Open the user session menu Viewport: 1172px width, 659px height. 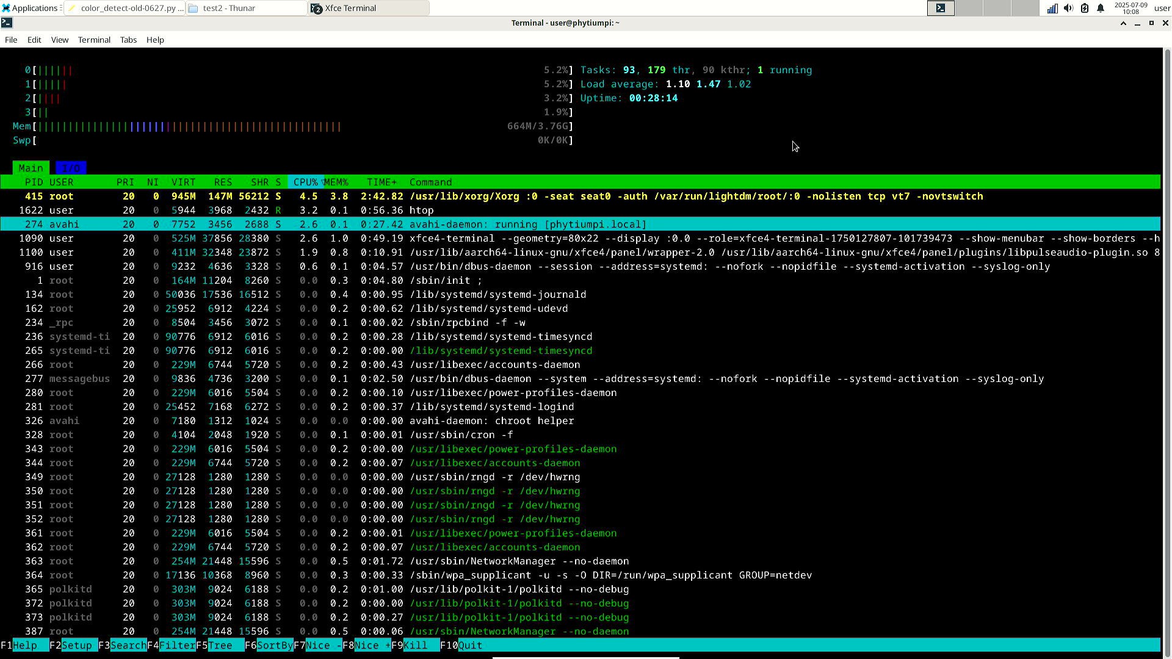point(1162,8)
